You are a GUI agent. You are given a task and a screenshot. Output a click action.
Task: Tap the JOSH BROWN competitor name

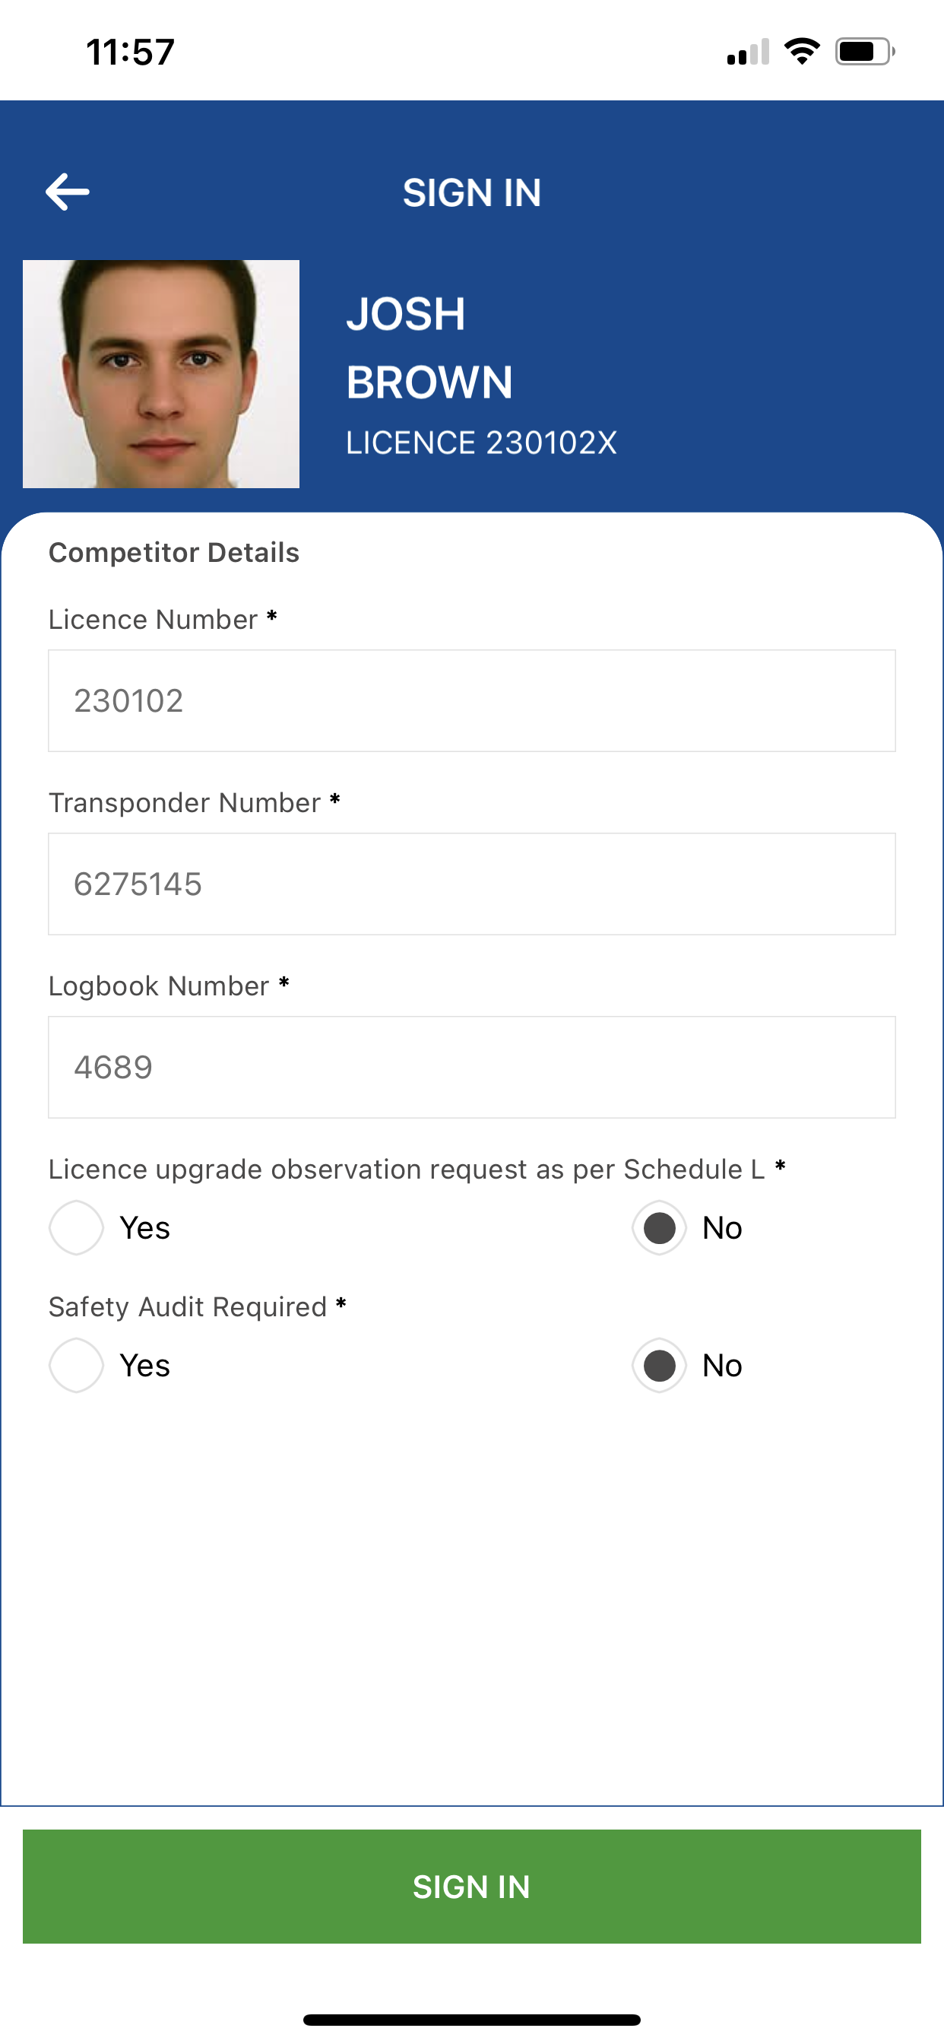click(429, 348)
